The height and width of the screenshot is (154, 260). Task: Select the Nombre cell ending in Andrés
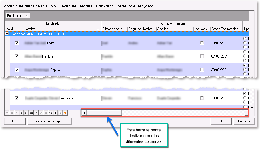click(x=62, y=43)
